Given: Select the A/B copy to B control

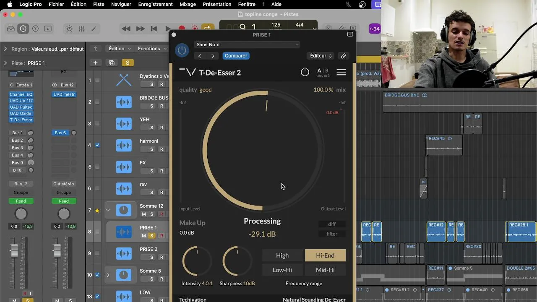Looking at the screenshot, I should pyautogui.click(x=323, y=72).
